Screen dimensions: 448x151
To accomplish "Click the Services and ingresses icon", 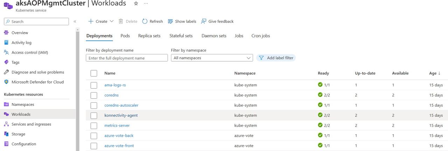I will [x=6, y=124].
